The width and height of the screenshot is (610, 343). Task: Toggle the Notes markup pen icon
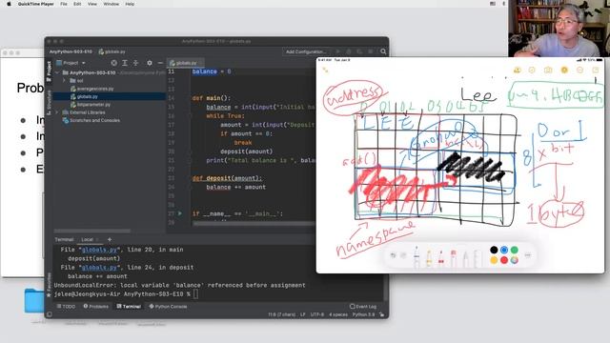point(564,70)
